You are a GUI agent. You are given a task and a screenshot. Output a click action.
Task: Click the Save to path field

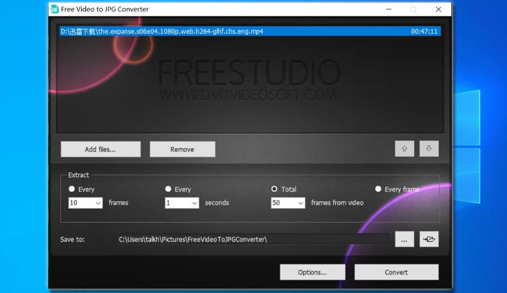(253, 240)
